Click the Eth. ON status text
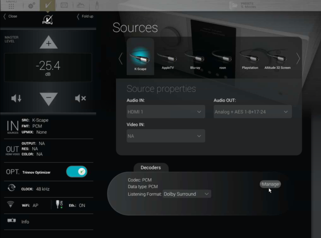Viewport: 321px width, 238px height. click(77, 205)
